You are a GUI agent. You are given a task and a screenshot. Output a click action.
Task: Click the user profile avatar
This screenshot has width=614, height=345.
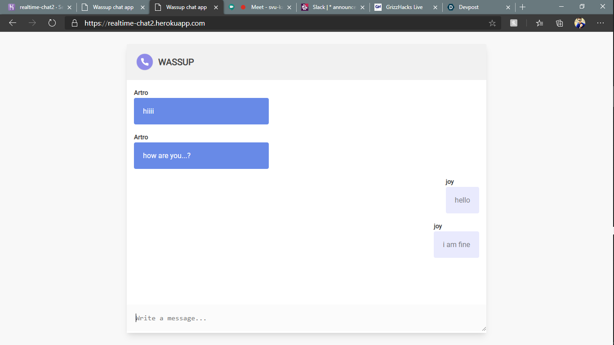(580, 23)
